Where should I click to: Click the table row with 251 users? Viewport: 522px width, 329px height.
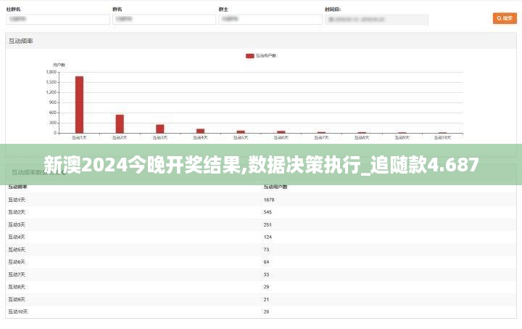[x=261, y=224]
